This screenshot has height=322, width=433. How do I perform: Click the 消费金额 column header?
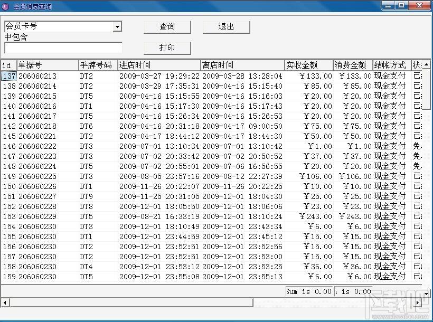point(353,65)
